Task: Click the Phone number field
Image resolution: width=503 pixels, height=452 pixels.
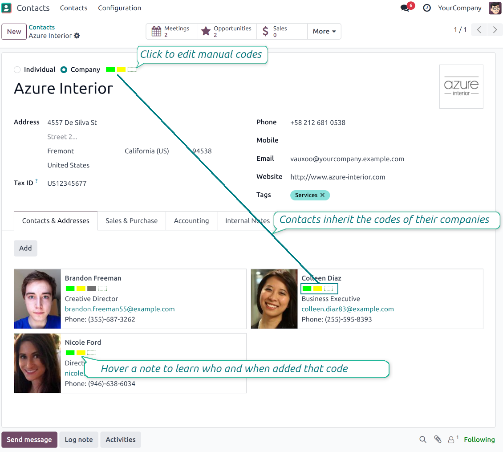Action: 318,122
